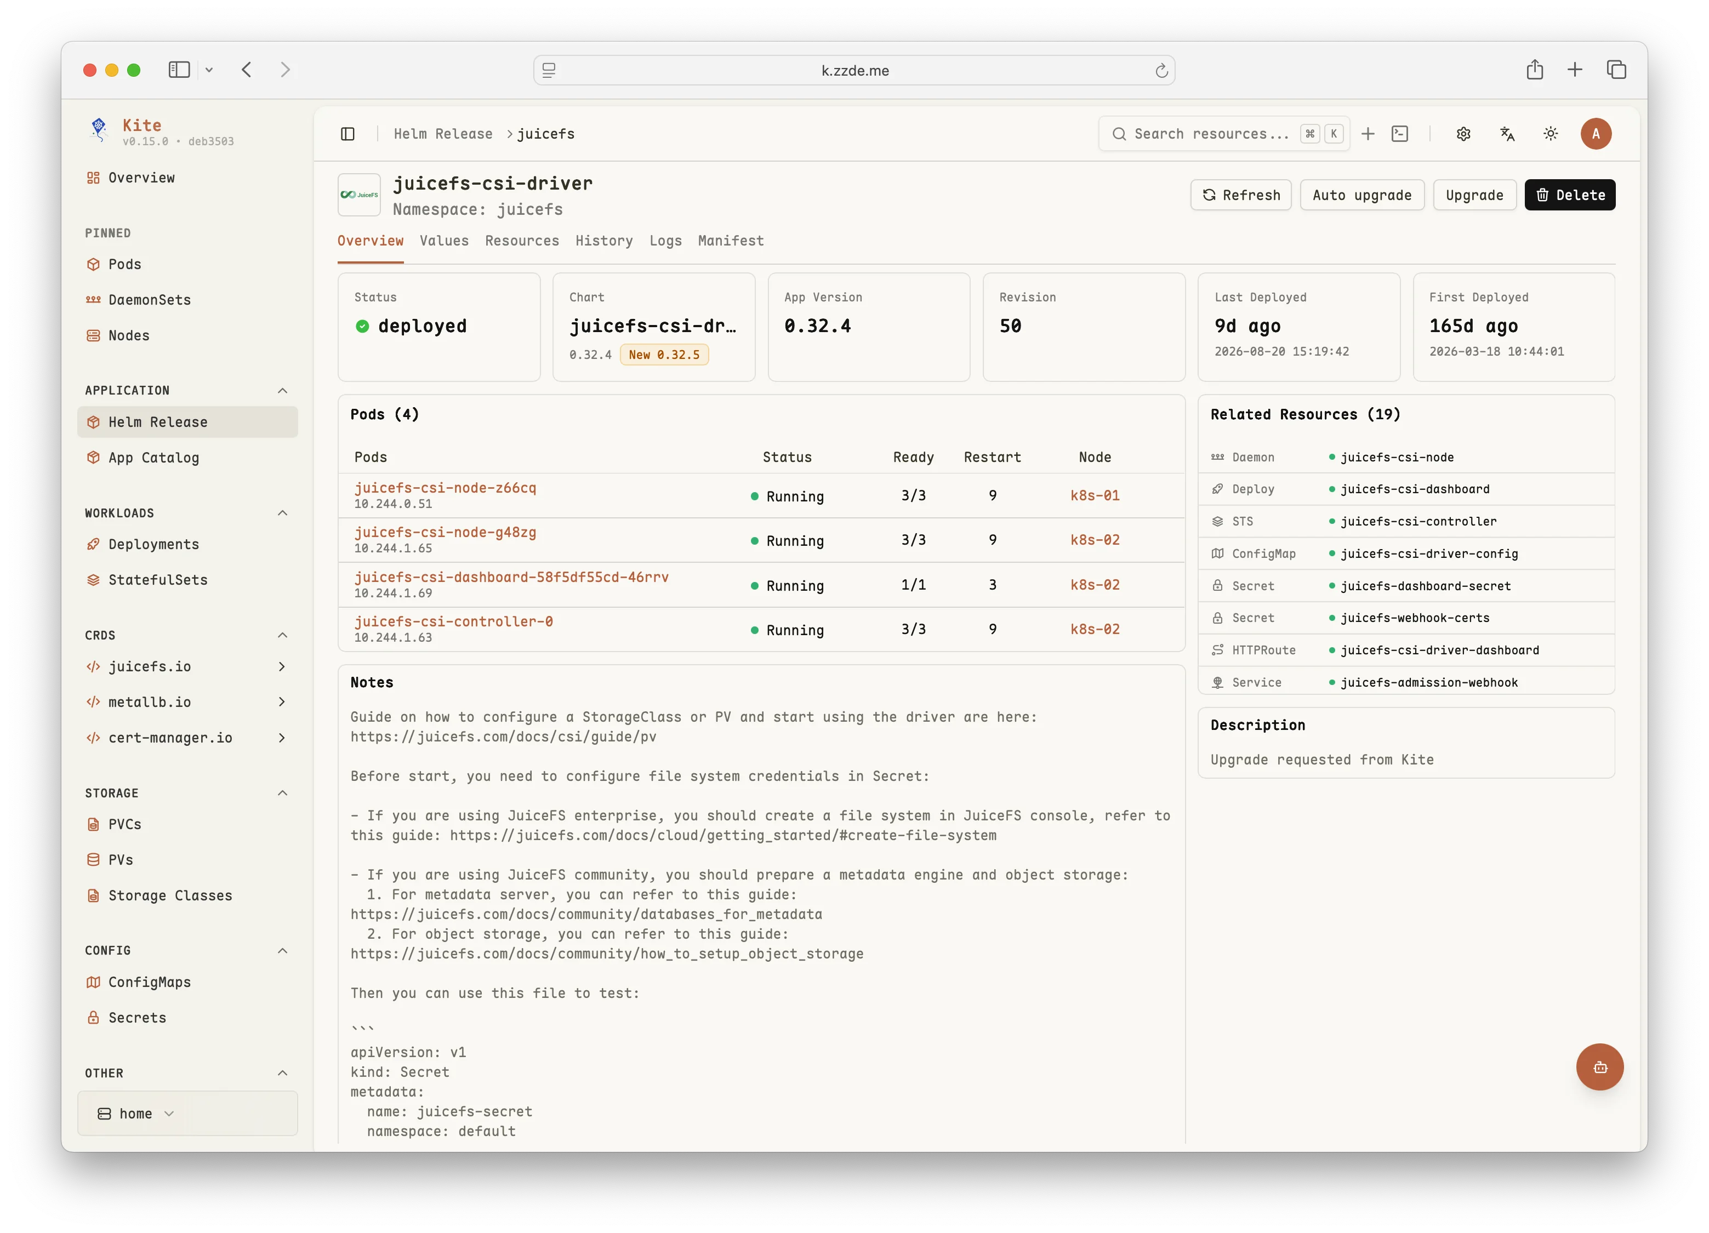Switch to the Logs tab
The width and height of the screenshot is (1709, 1233).
pyautogui.click(x=665, y=241)
